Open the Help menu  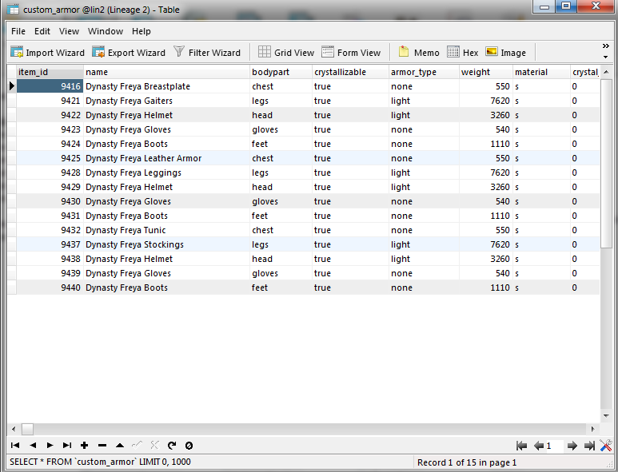141,31
